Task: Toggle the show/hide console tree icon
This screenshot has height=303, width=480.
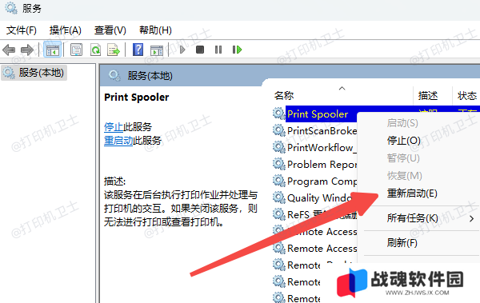Action: tap(53, 50)
